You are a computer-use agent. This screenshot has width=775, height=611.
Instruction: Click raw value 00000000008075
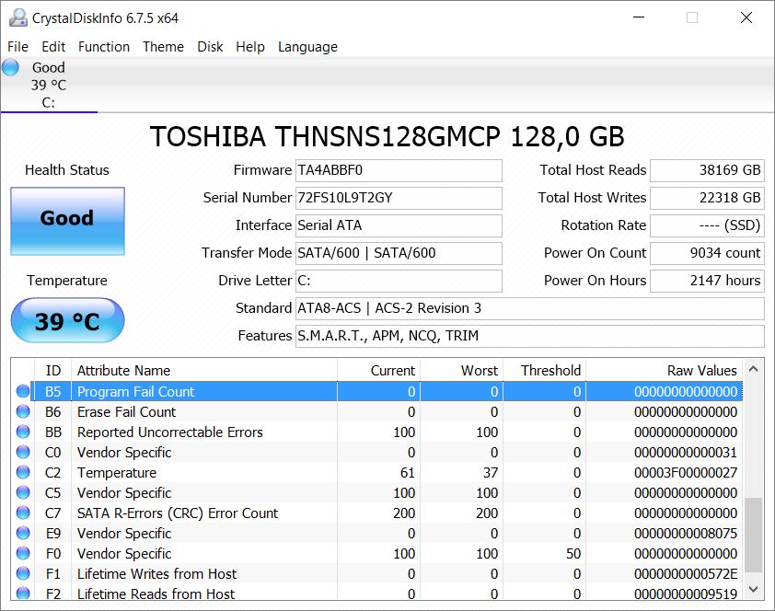pos(686,534)
